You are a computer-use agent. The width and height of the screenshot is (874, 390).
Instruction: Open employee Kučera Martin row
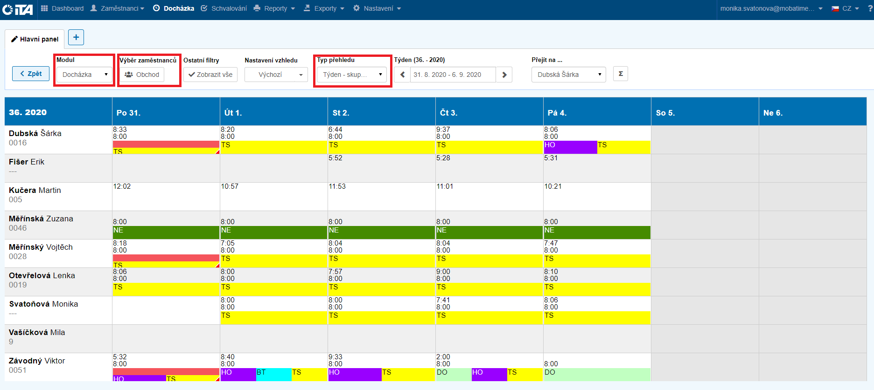coord(35,191)
